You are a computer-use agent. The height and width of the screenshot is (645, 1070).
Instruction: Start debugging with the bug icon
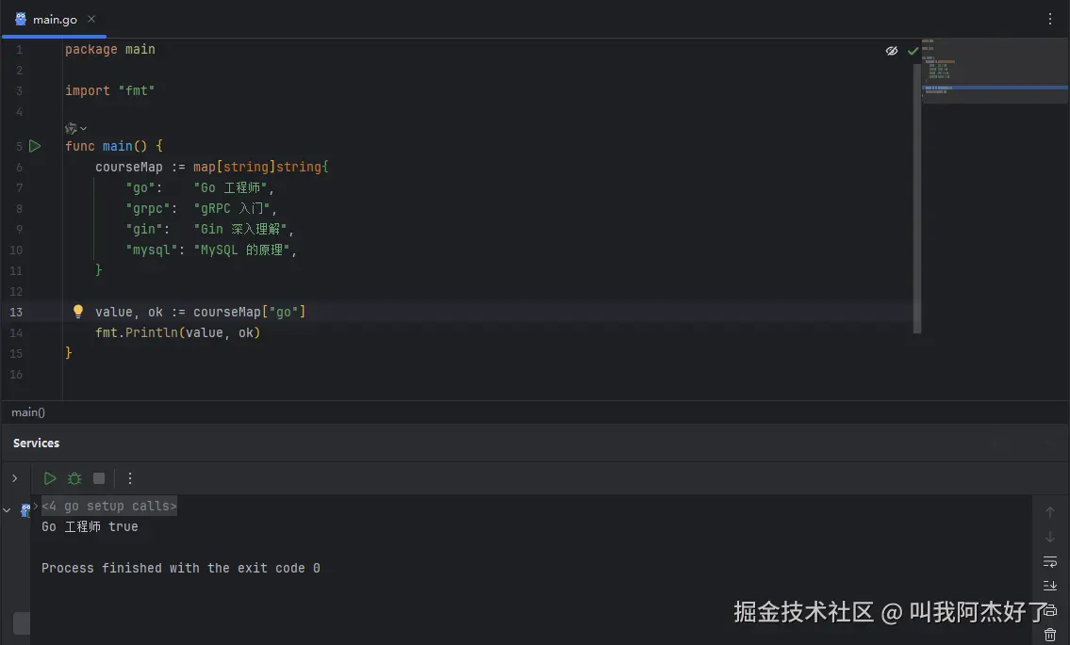pyautogui.click(x=74, y=478)
